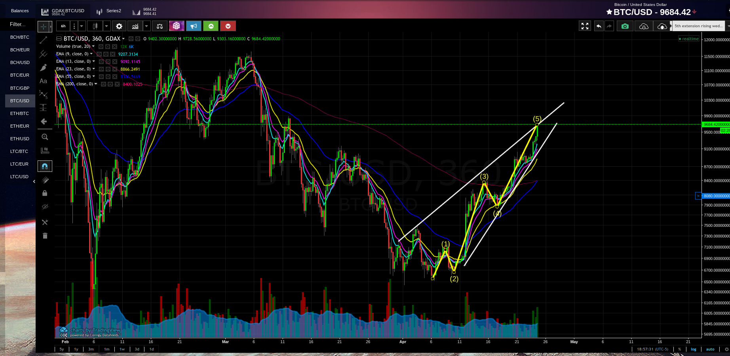Select the pitchfork drawing tool
The height and width of the screenshot is (356, 730).
coord(44,54)
